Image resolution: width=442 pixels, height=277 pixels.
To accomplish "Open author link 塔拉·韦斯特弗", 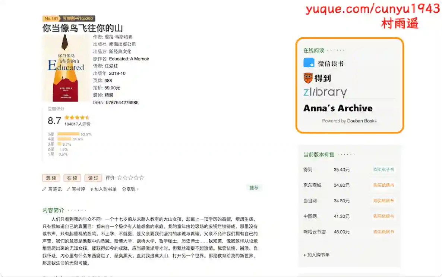I will 118,37.
